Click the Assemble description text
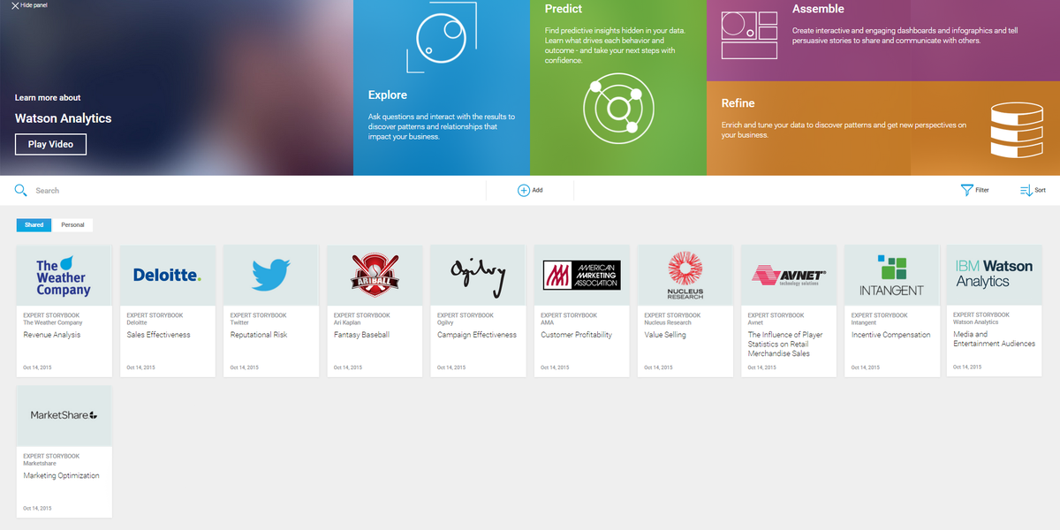Image resolution: width=1060 pixels, height=530 pixels. pos(905,35)
